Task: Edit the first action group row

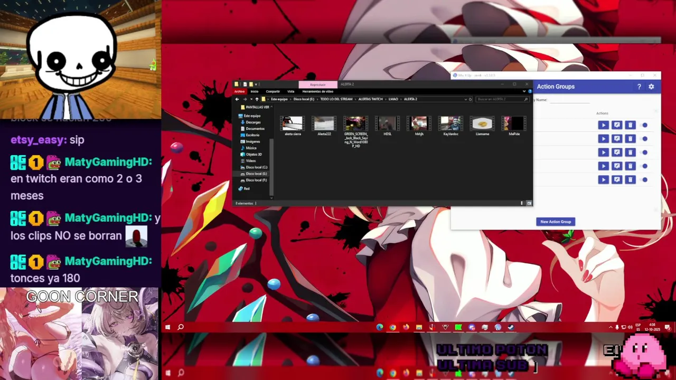Action: [x=617, y=125]
